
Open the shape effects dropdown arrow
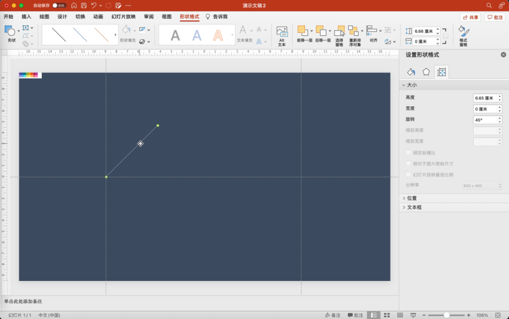pos(148,42)
